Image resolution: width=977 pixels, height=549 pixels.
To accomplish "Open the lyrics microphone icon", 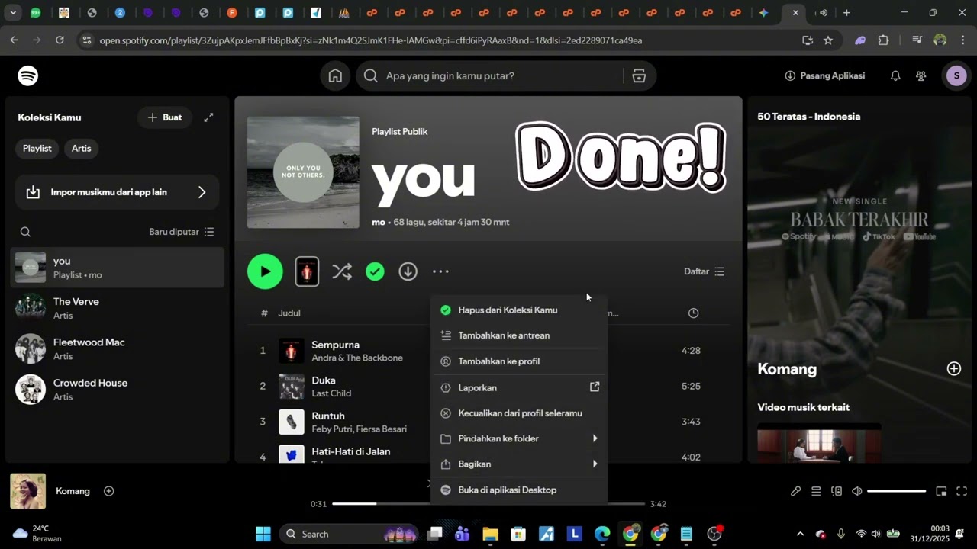I will click(795, 492).
